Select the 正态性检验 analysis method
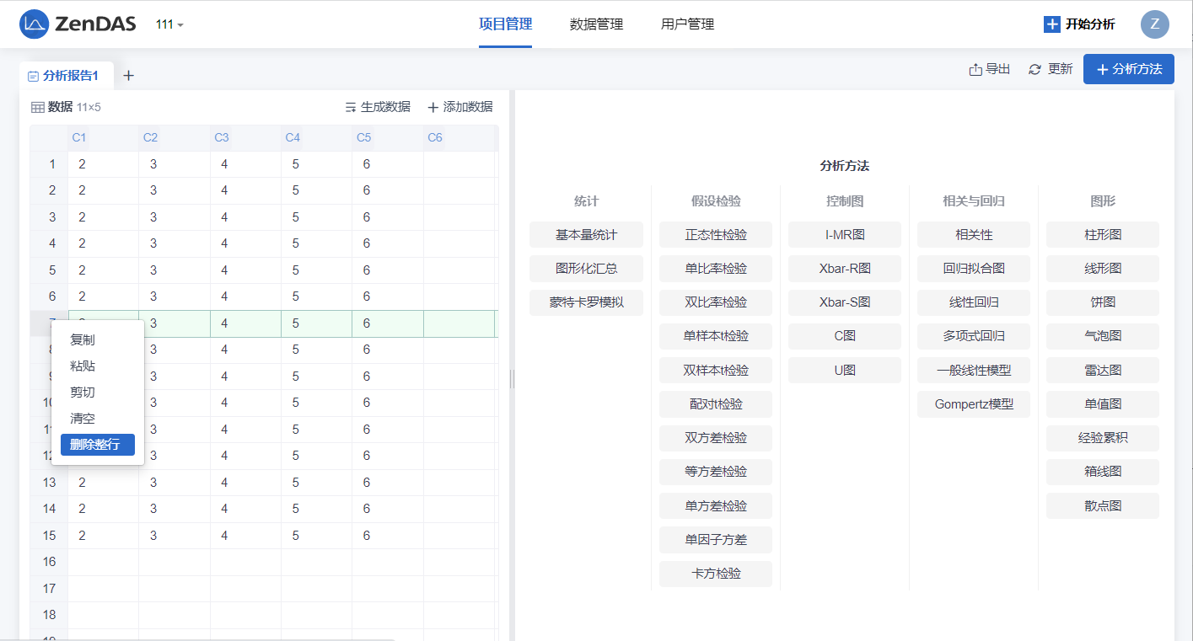Image resolution: width=1193 pixels, height=641 pixels. coord(715,235)
